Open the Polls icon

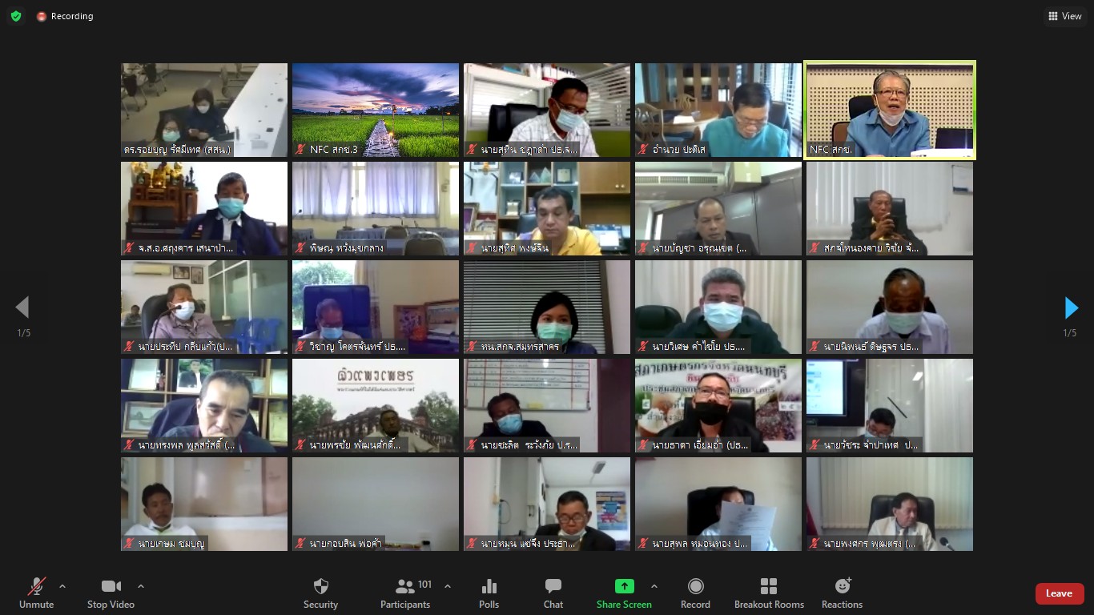(489, 586)
